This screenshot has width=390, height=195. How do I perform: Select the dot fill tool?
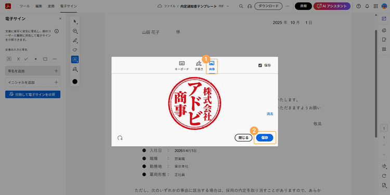coord(35,59)
